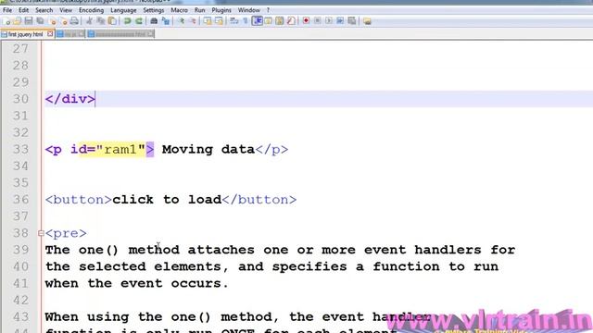This screenshot has height=333, width=593.
Task: Open the Encoding menu
Action: point(91,10)
